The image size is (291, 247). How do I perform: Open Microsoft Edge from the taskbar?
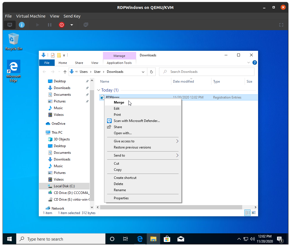coord(140,239)
